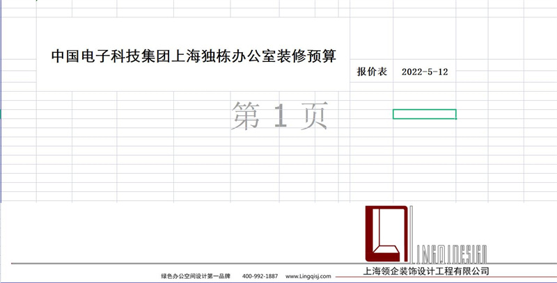Click the date cell 2022-5-12
Image resolution: width=557 pixels, height=283 pixels.
click(424, 72)
